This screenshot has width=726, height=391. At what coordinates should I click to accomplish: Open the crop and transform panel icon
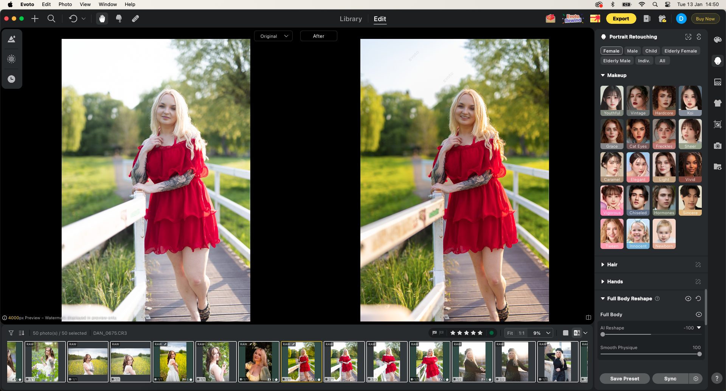click(x=717, y=124)
